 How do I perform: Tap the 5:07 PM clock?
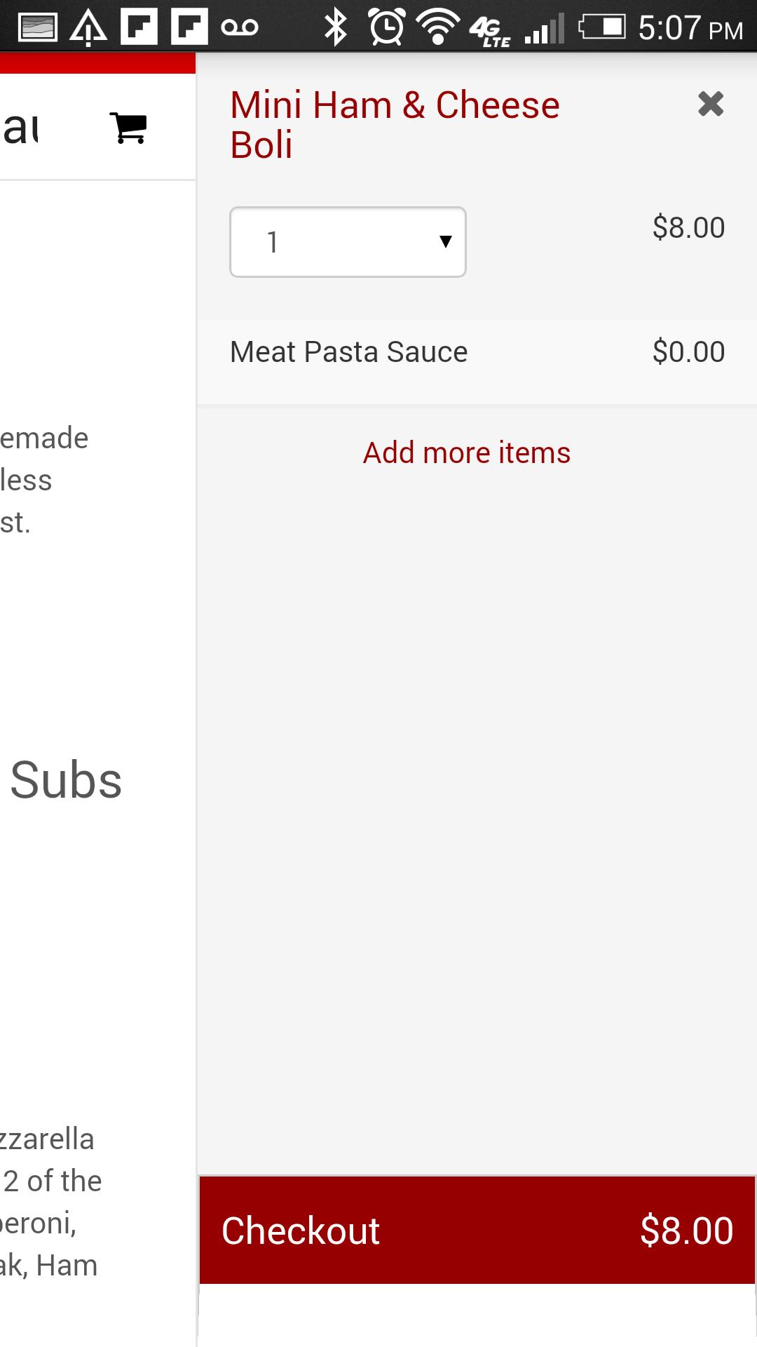coord(690,28)
